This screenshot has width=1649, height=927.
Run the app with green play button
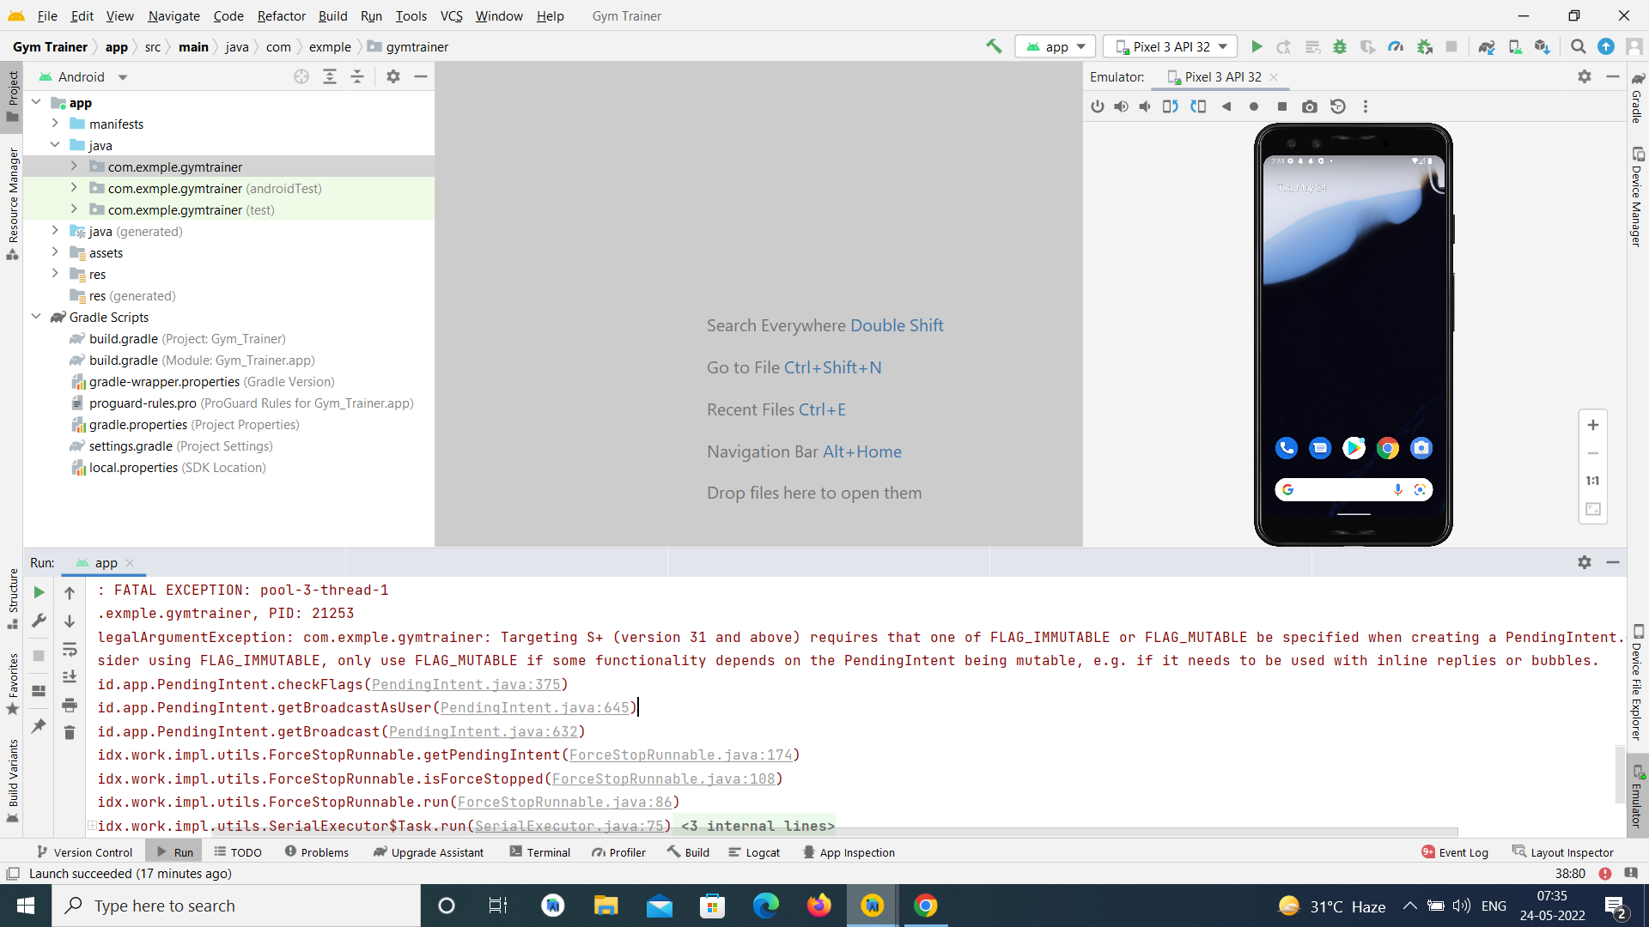[1257, 46]
